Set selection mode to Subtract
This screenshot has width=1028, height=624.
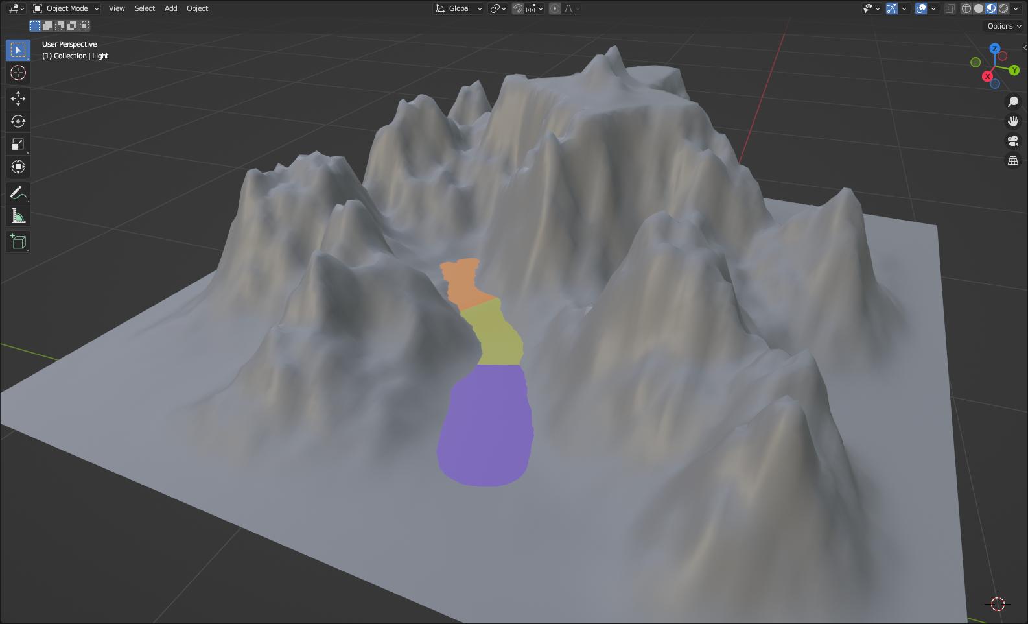click(x=60, y=26)
